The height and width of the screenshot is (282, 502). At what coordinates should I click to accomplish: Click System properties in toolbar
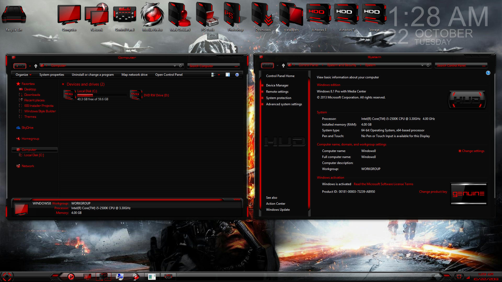point(52,75)
